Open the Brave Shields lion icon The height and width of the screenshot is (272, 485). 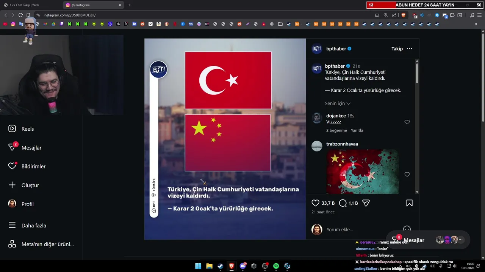(x=404, y=15)
